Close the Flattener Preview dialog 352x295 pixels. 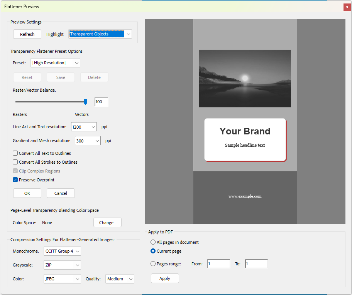(347, 7)
